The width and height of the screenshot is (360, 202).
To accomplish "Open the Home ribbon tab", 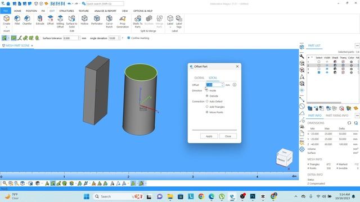I will pyautogui.click(x=17, y=11).
